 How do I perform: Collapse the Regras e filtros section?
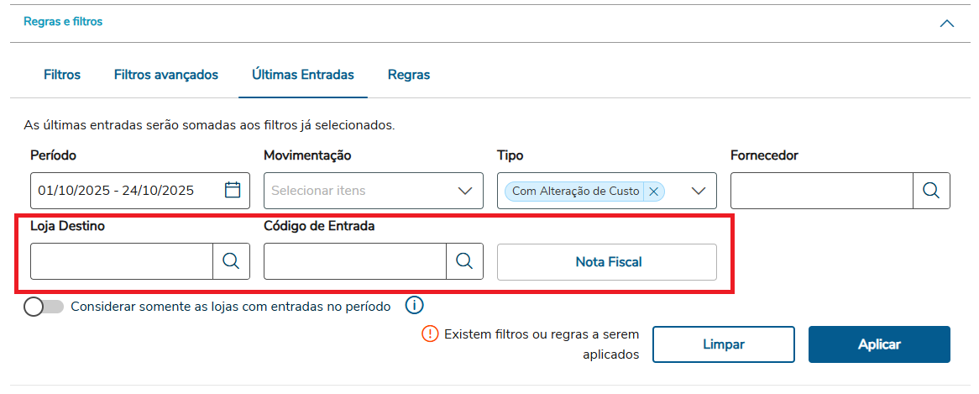pos(947,24)
